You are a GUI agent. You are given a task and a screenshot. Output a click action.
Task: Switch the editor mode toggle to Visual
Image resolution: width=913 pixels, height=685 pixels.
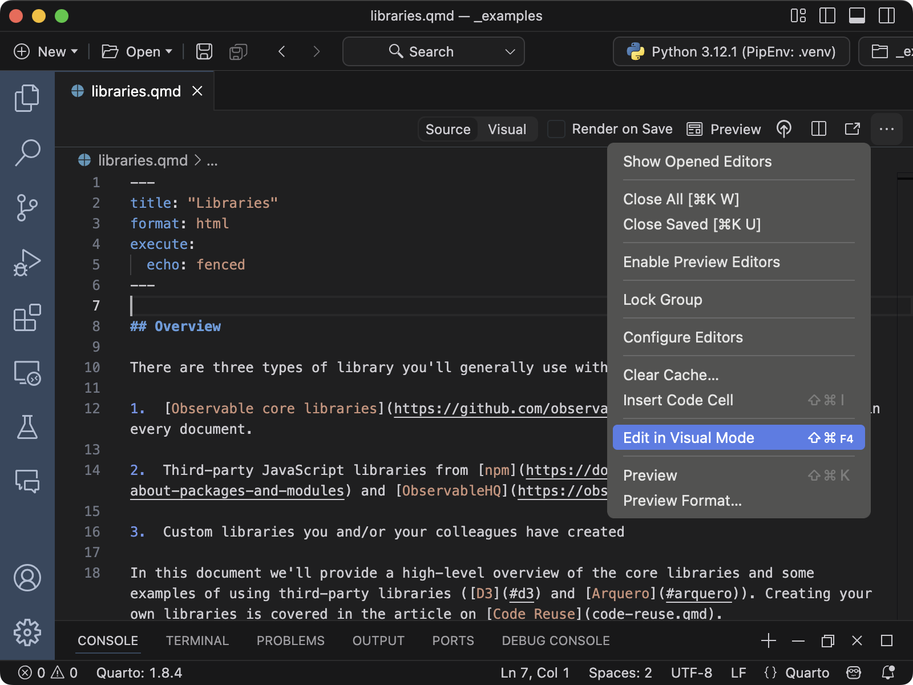[x=506, y=129]
